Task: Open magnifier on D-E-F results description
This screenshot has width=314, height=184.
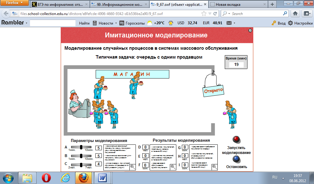Action: [x=173, y=167]
